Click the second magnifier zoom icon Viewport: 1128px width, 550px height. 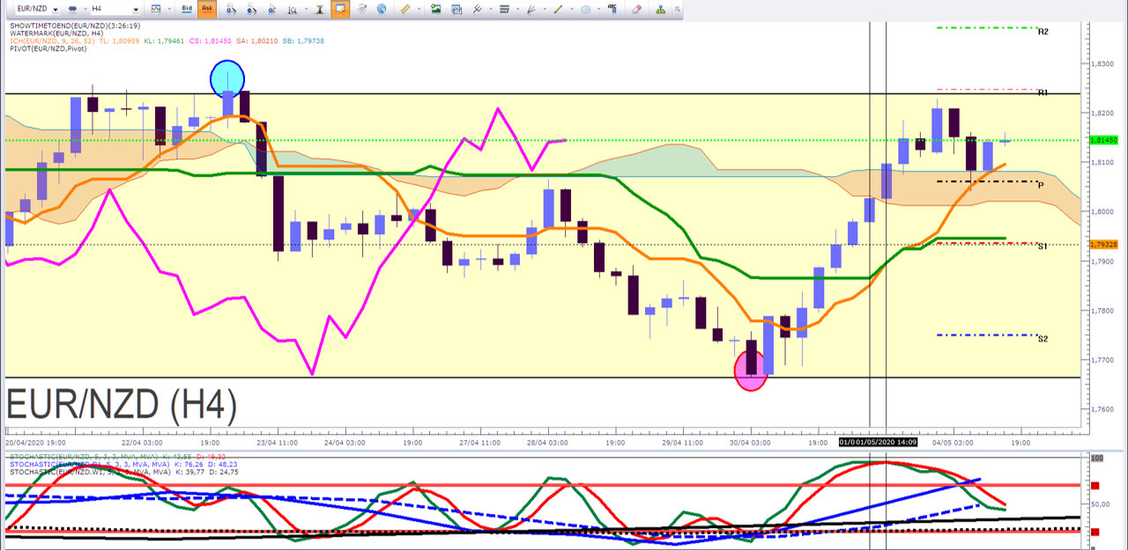point(251,9)
